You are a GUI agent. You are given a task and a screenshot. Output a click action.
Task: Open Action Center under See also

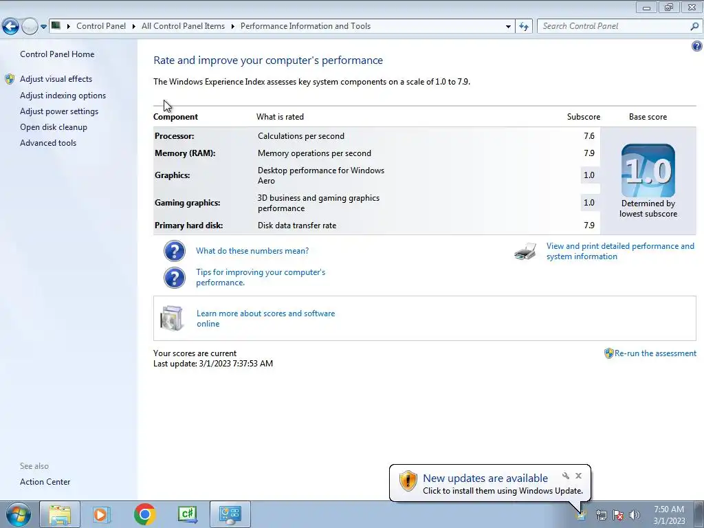tap(45, 482)
